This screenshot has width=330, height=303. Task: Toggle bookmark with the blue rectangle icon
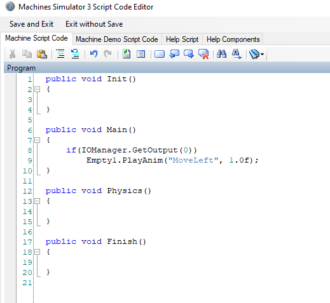(160, 54)
